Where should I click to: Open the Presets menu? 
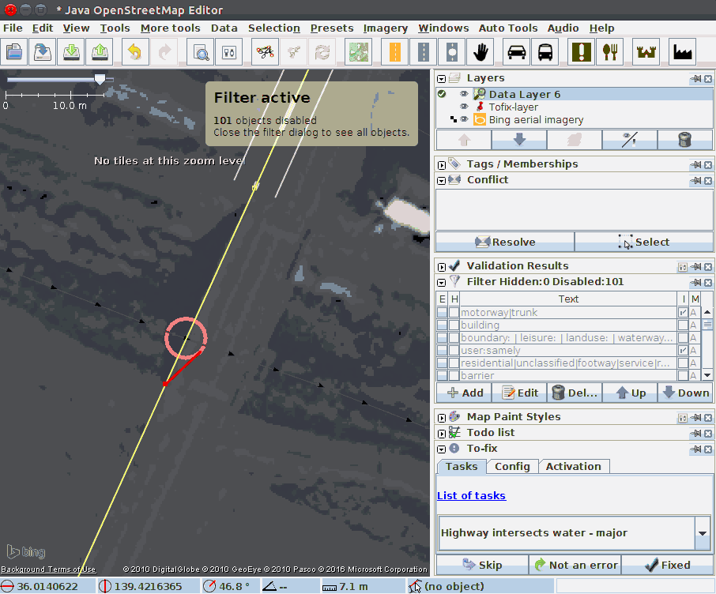[x=331, y=28]
